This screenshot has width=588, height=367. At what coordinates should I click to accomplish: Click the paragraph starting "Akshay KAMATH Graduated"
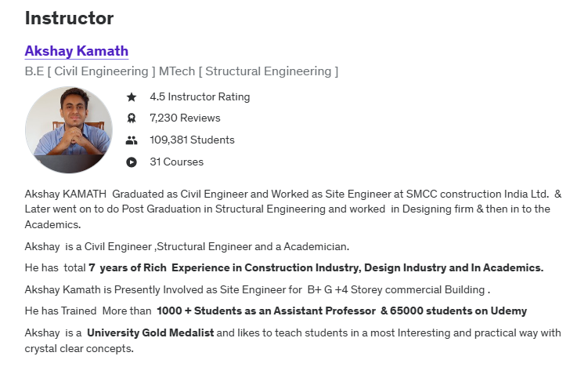(293, 209)
